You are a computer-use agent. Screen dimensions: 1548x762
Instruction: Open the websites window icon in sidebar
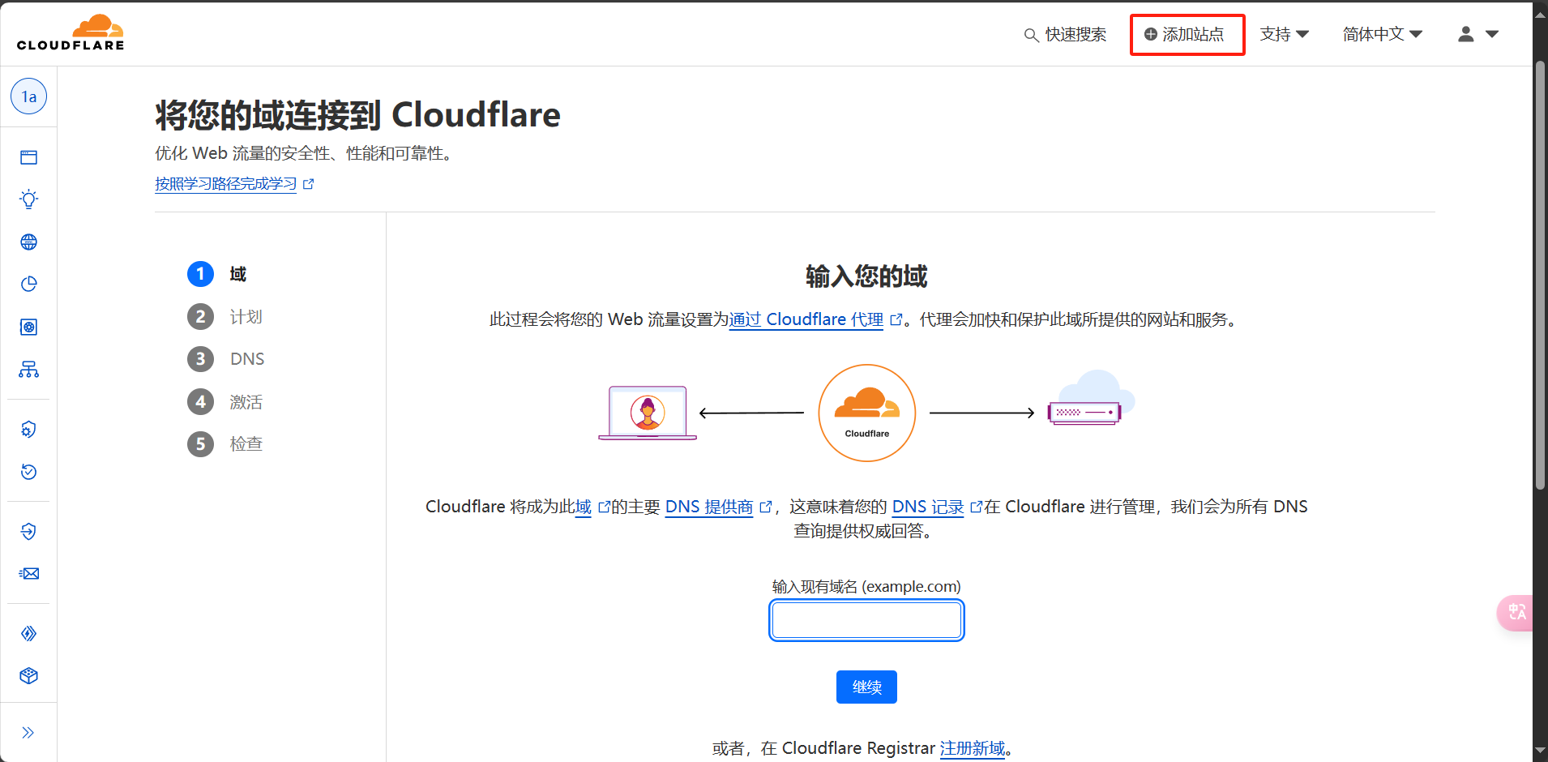point(28,157)
